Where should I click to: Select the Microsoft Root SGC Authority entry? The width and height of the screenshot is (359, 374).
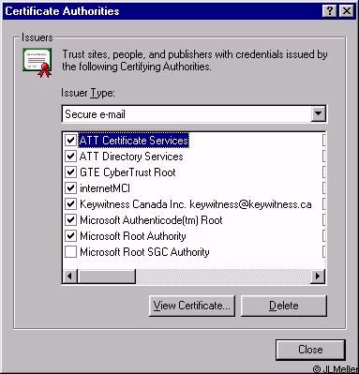coord(144,252)
